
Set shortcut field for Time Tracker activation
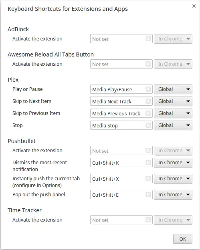pos(121,220)
